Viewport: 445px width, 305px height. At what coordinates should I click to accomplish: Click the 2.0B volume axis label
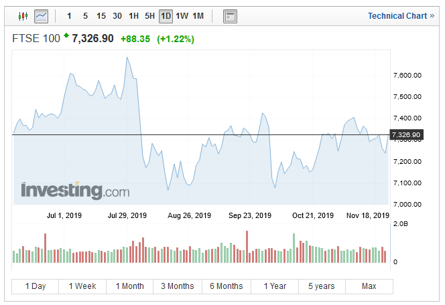401,224
